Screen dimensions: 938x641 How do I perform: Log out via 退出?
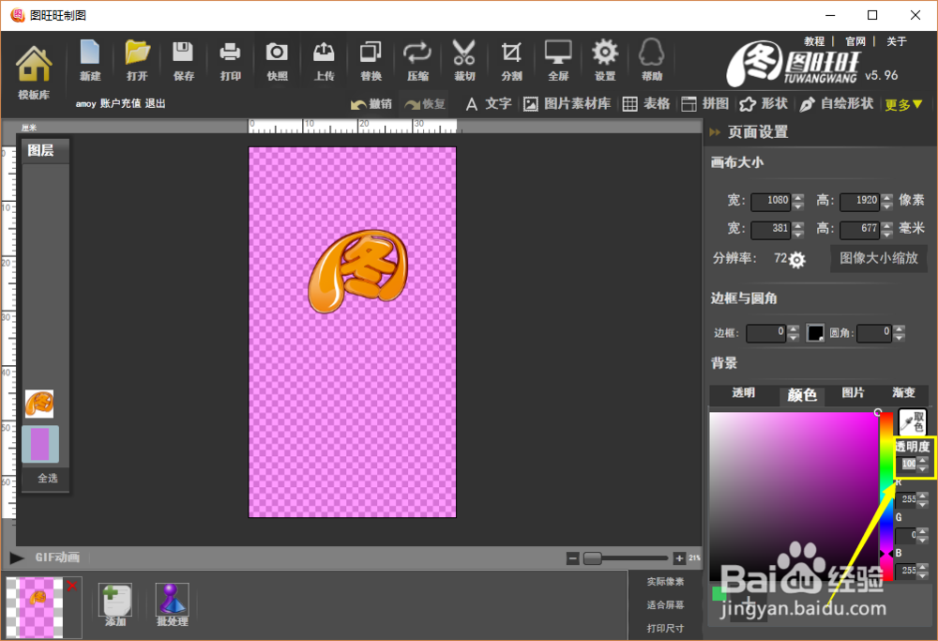155,103
